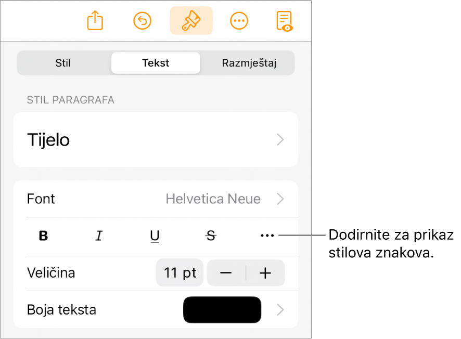Screen dimensions: 461x339
Task: Open the More options ellipsis menu
Action: click(x=239, y=21)
